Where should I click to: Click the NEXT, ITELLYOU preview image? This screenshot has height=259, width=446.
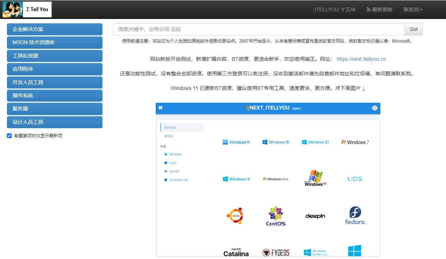268,180
